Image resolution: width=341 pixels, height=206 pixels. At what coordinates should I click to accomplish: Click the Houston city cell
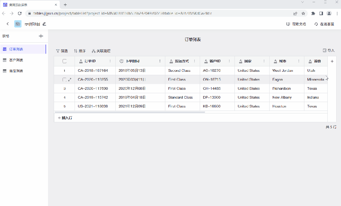287,106
